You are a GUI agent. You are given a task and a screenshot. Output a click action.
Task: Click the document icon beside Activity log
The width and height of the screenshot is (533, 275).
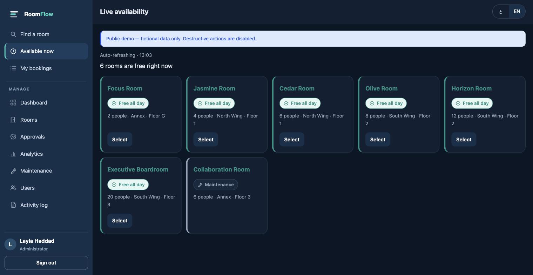[13, 205]
